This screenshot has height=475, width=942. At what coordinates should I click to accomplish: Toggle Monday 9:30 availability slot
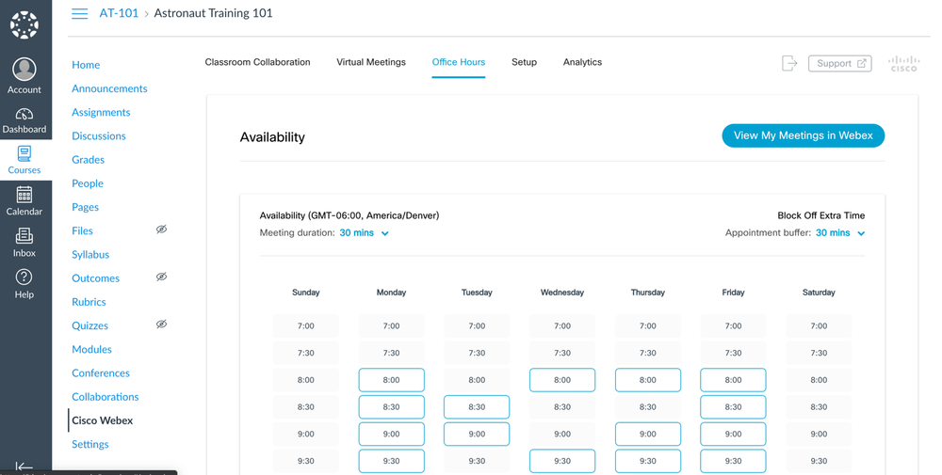pyautogui.click(x=391, y=461)
